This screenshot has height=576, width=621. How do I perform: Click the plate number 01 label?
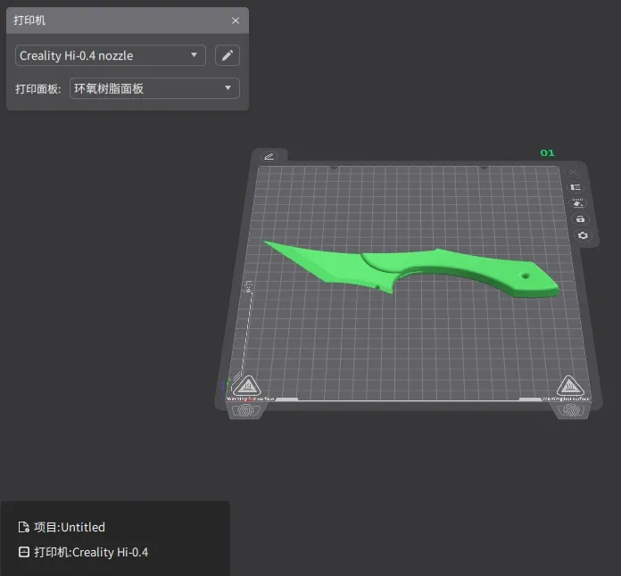point(547,153)
